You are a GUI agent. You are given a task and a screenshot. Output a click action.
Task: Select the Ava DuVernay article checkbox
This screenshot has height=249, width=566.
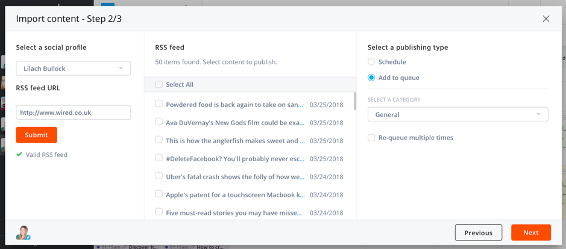click(159, 121)
